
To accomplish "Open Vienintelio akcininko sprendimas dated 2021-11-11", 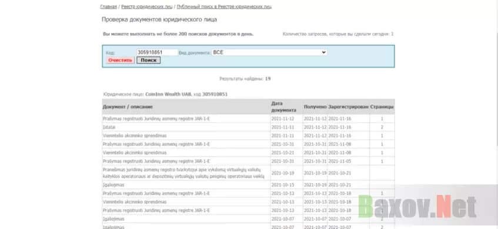I will click(x=135, y=136).
